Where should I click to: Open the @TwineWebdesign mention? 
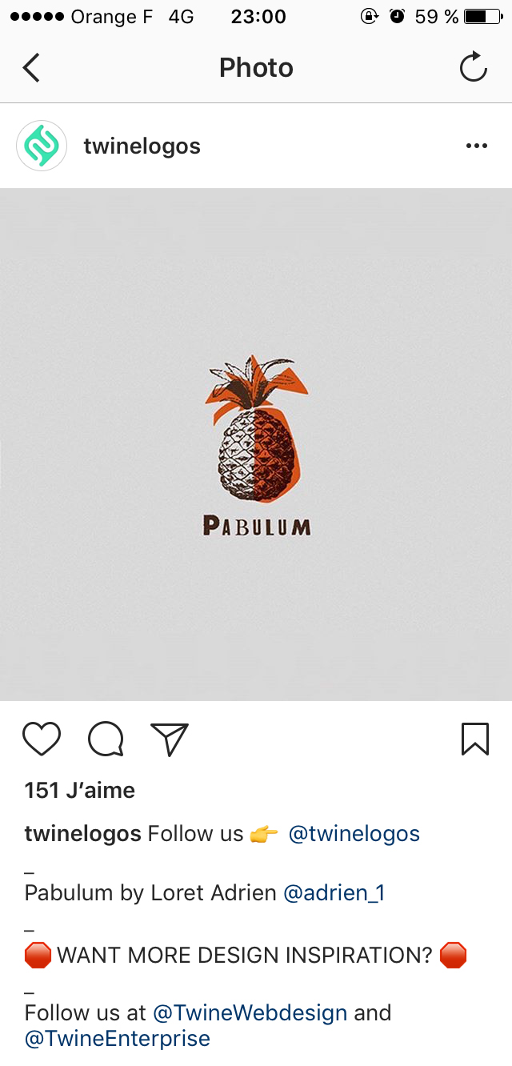click(250, 1013)
